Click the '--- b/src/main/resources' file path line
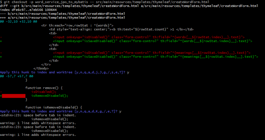 [x=62, y=14]
